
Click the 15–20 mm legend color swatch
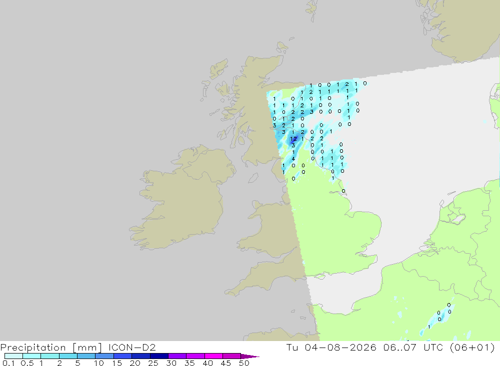pos(123,356)
